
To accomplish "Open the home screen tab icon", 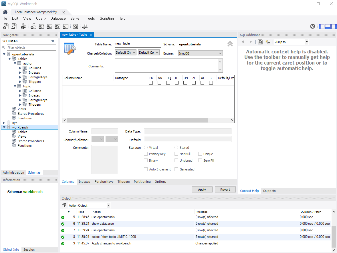I will click(x=5, y=12).
